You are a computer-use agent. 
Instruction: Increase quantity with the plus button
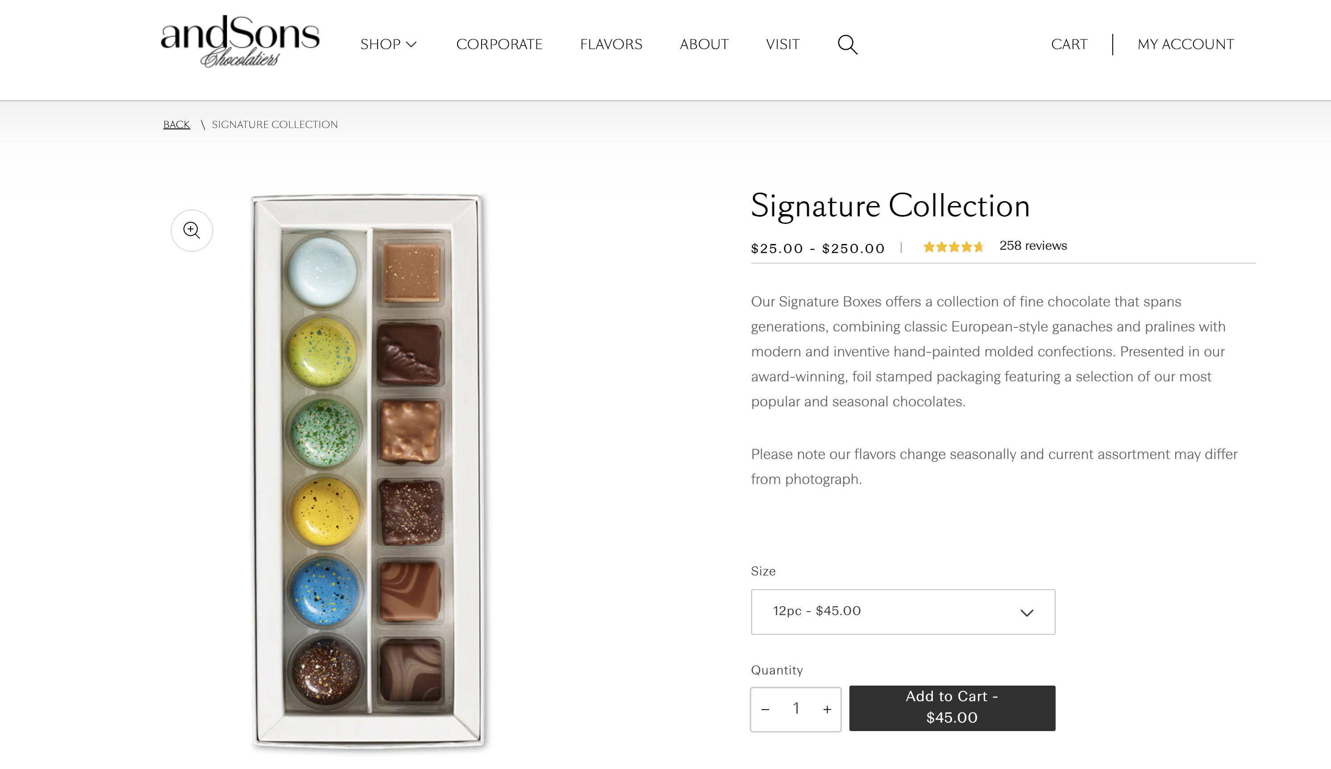(x=827, y=709)
